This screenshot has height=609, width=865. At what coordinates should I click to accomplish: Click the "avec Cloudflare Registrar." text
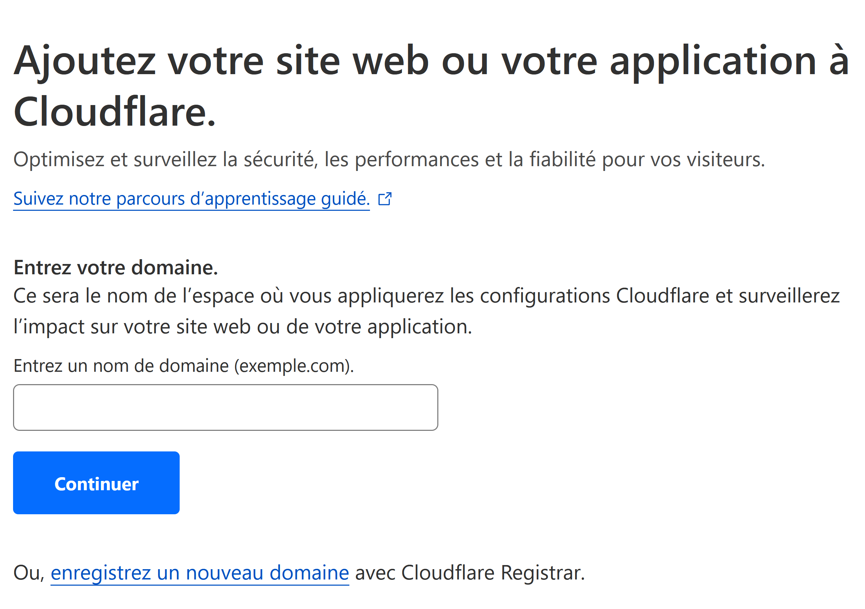point(470,573)
